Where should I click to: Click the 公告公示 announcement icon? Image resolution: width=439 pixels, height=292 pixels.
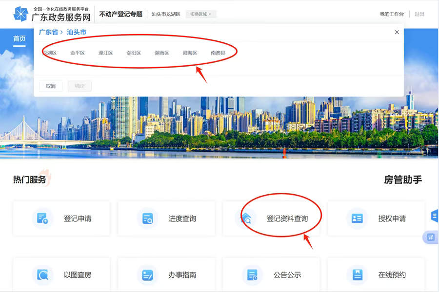(252, 275)
